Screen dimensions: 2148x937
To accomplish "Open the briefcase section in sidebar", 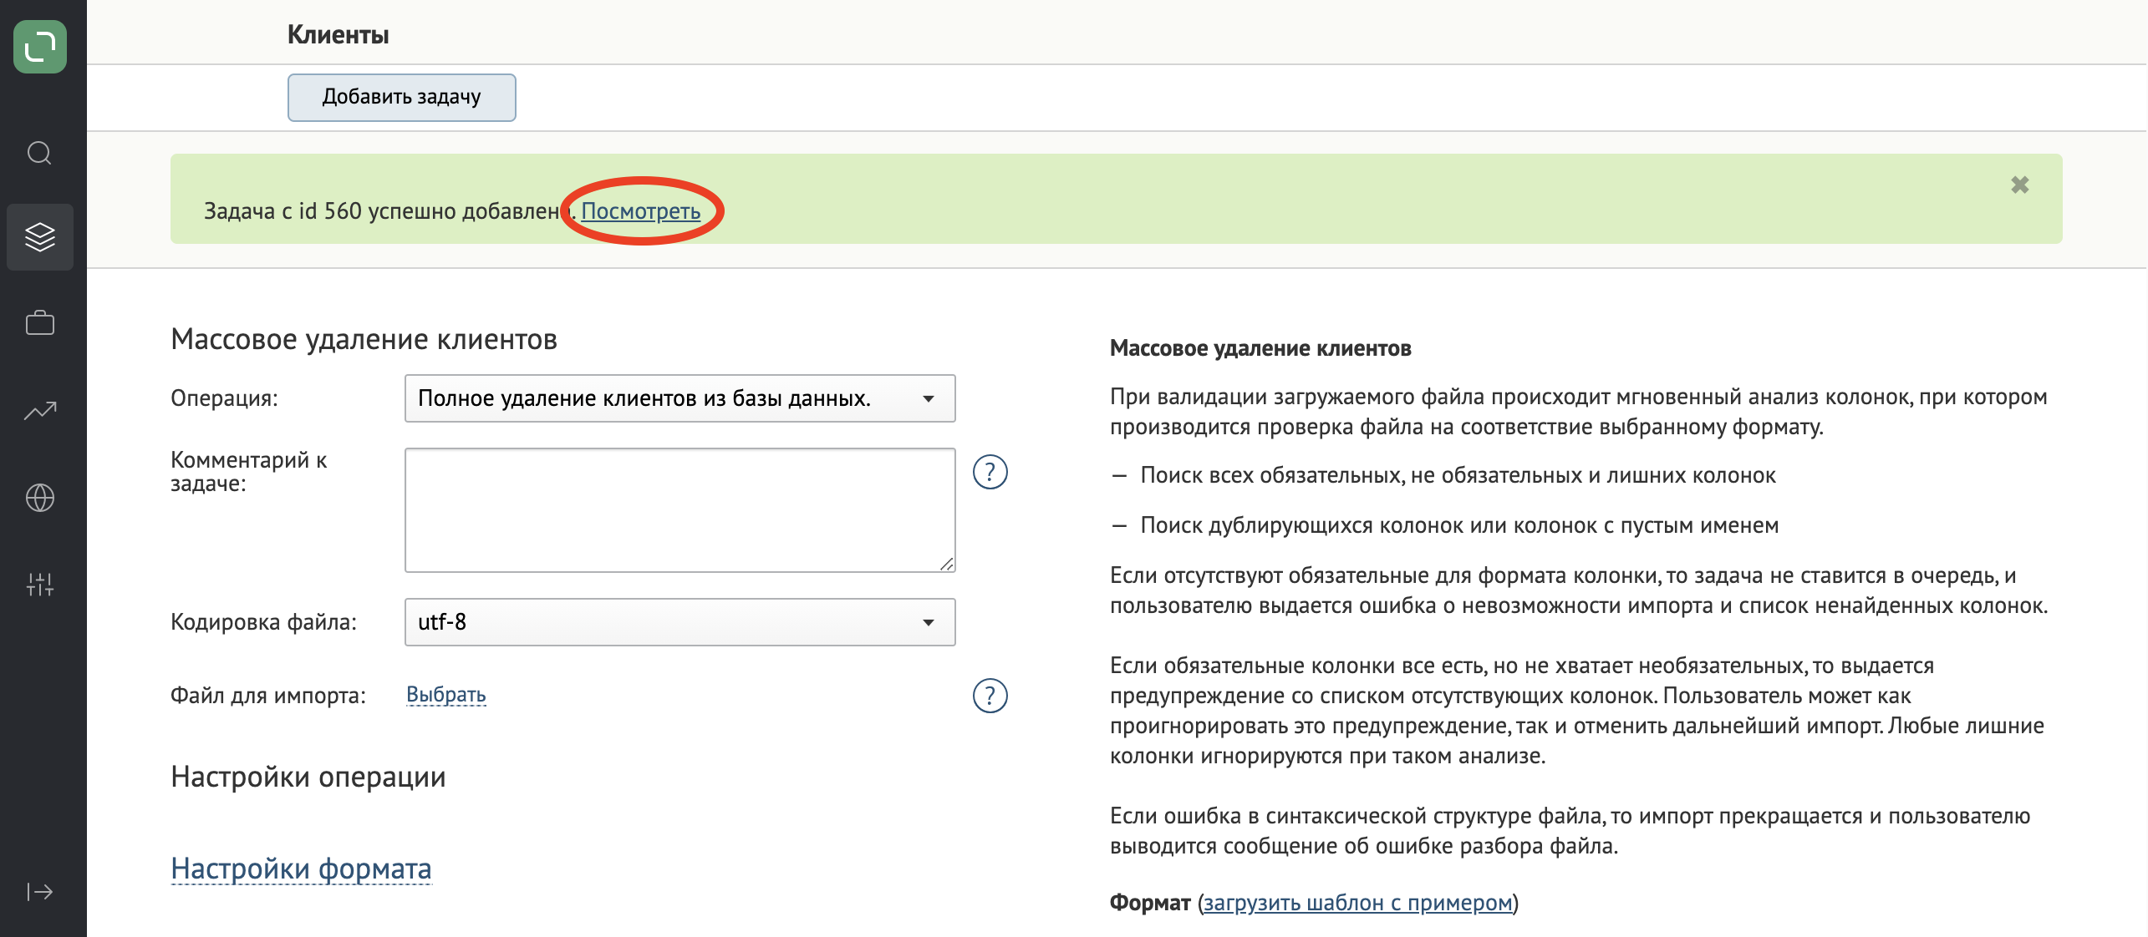I will [x=39, y=322].
